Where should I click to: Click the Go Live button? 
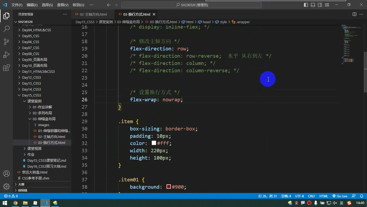click(x=340, y=196)
